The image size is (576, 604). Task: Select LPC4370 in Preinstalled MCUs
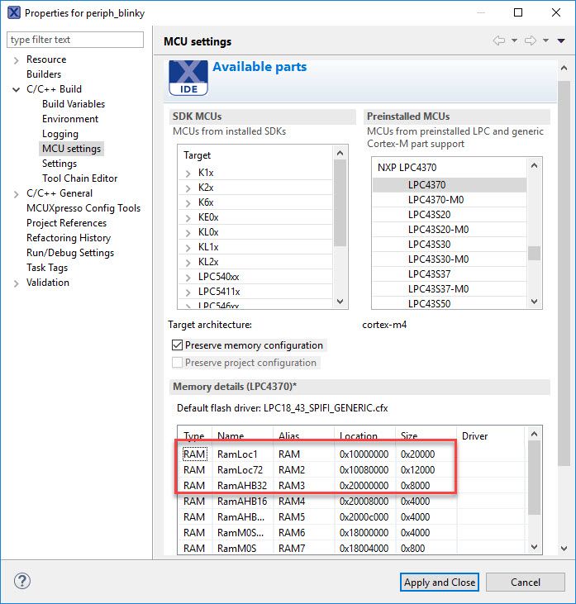click(x=450, y=185)
